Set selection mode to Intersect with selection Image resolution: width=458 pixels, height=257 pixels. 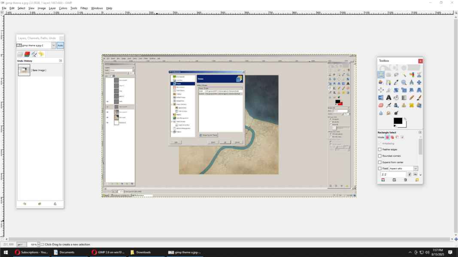click(x=402, y=137)
